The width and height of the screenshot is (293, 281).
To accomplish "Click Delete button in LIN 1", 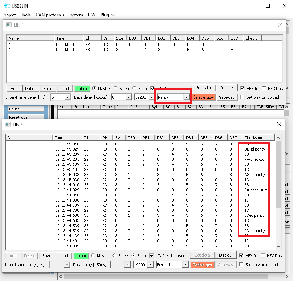I will click(x=31, y=89).
